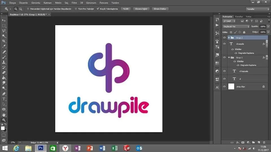Select the Pen tool
The height and width of the screenshot is (152, 271).
tap(4, 94)
